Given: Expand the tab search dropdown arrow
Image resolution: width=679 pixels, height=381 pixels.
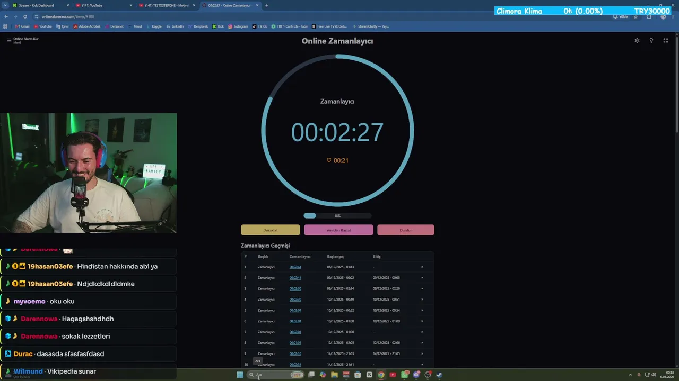Looking at the screenshot, I should coord(5,5).
